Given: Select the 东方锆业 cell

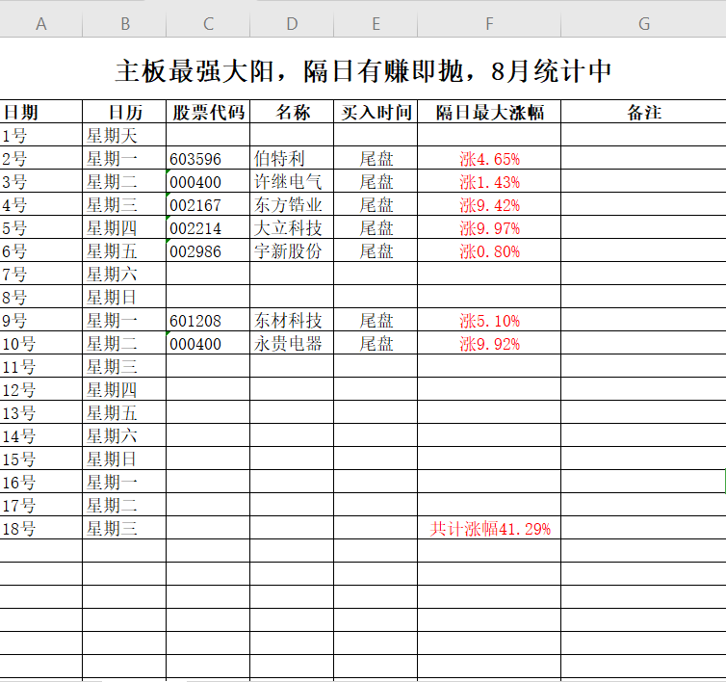Looking at the screenshot, I should (292, 205).
